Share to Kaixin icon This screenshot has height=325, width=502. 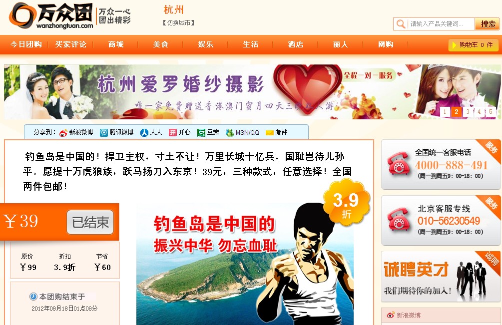(x=173, y=133)
